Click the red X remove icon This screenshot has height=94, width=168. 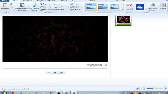[x=131, y=5]
